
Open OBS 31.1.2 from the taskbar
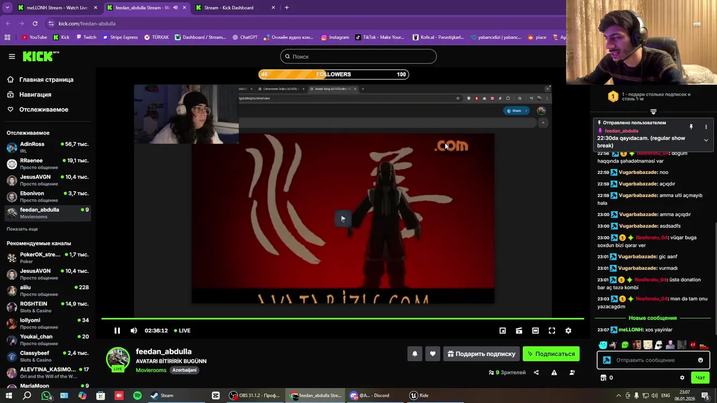click(x=254, y=396)
